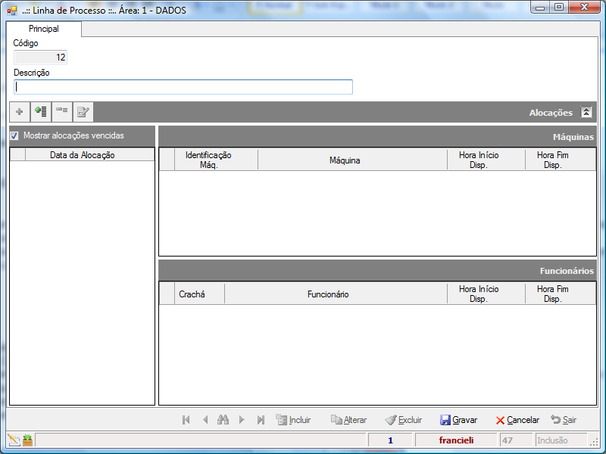The height and width of the screenshot is (454, 606).
Task: Maximize the Linha de Processo window
Action: [x=559, y=8]
